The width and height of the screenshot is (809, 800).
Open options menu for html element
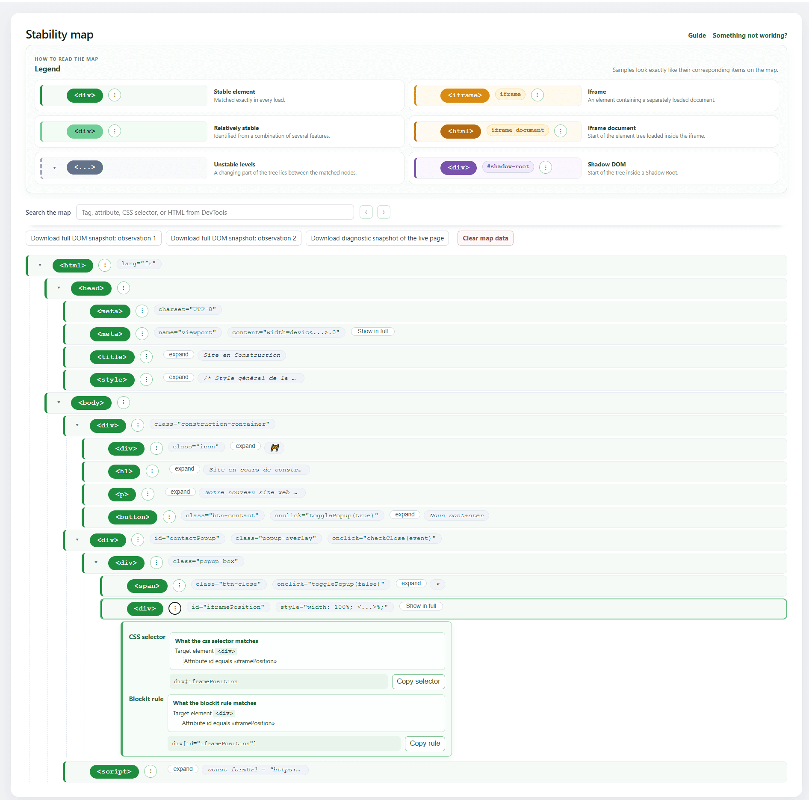point(105,265)
